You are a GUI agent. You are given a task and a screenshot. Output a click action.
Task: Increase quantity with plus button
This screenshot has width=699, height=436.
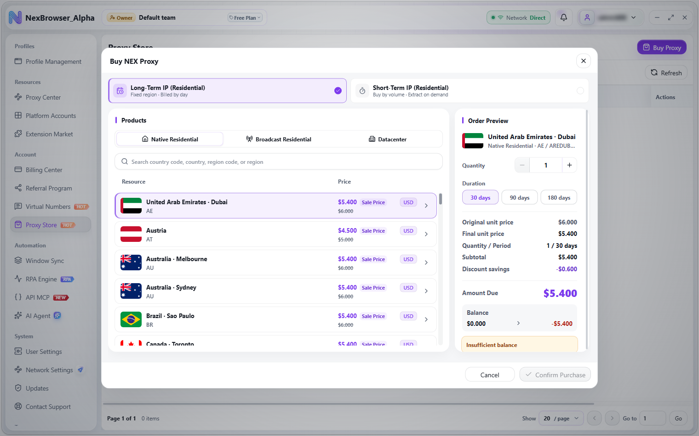coord(569,165)
